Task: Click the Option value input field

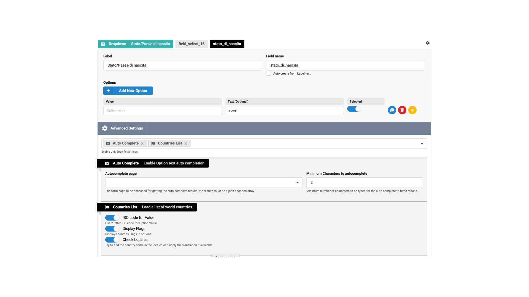Action: tap(162, 110)
